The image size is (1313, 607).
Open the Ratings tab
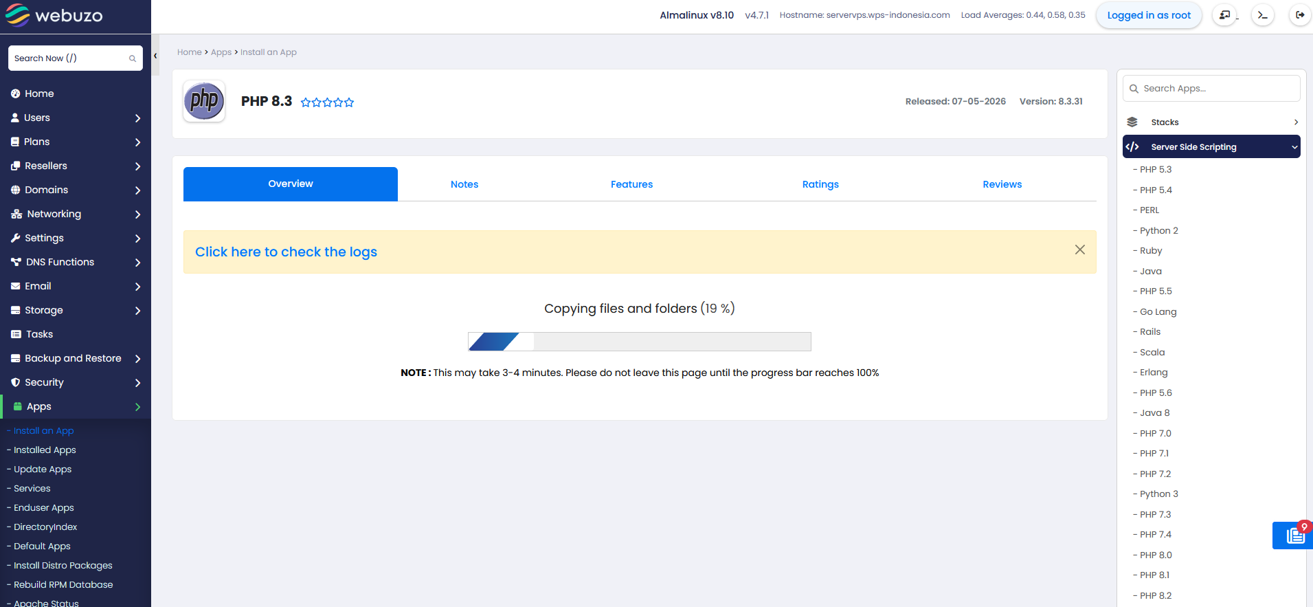click(x=820, y=184)
